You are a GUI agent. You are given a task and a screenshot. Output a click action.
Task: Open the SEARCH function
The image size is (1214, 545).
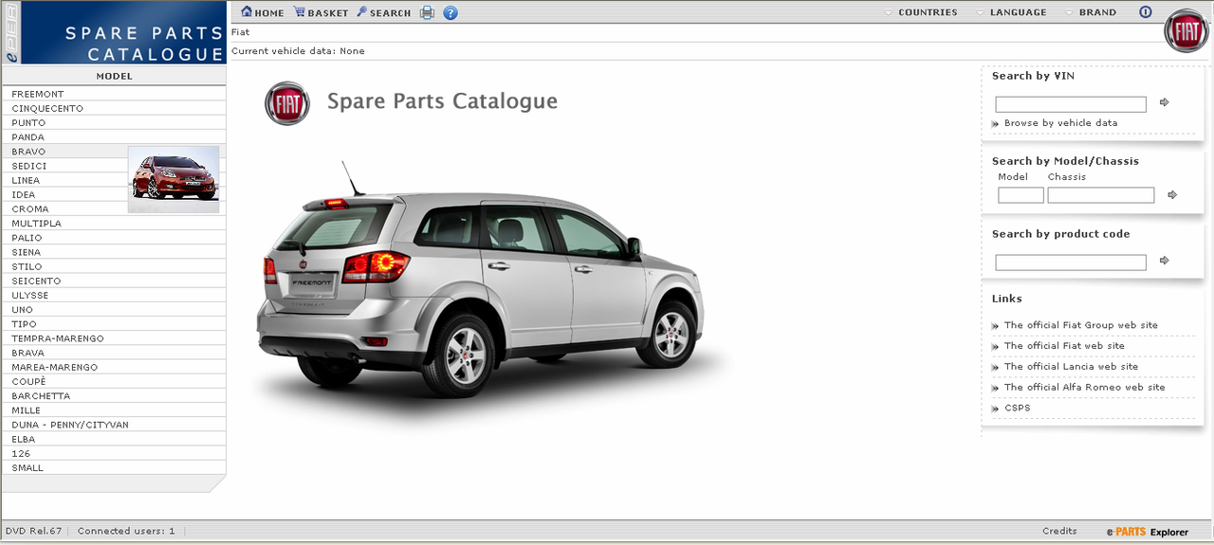pos(383,12)
